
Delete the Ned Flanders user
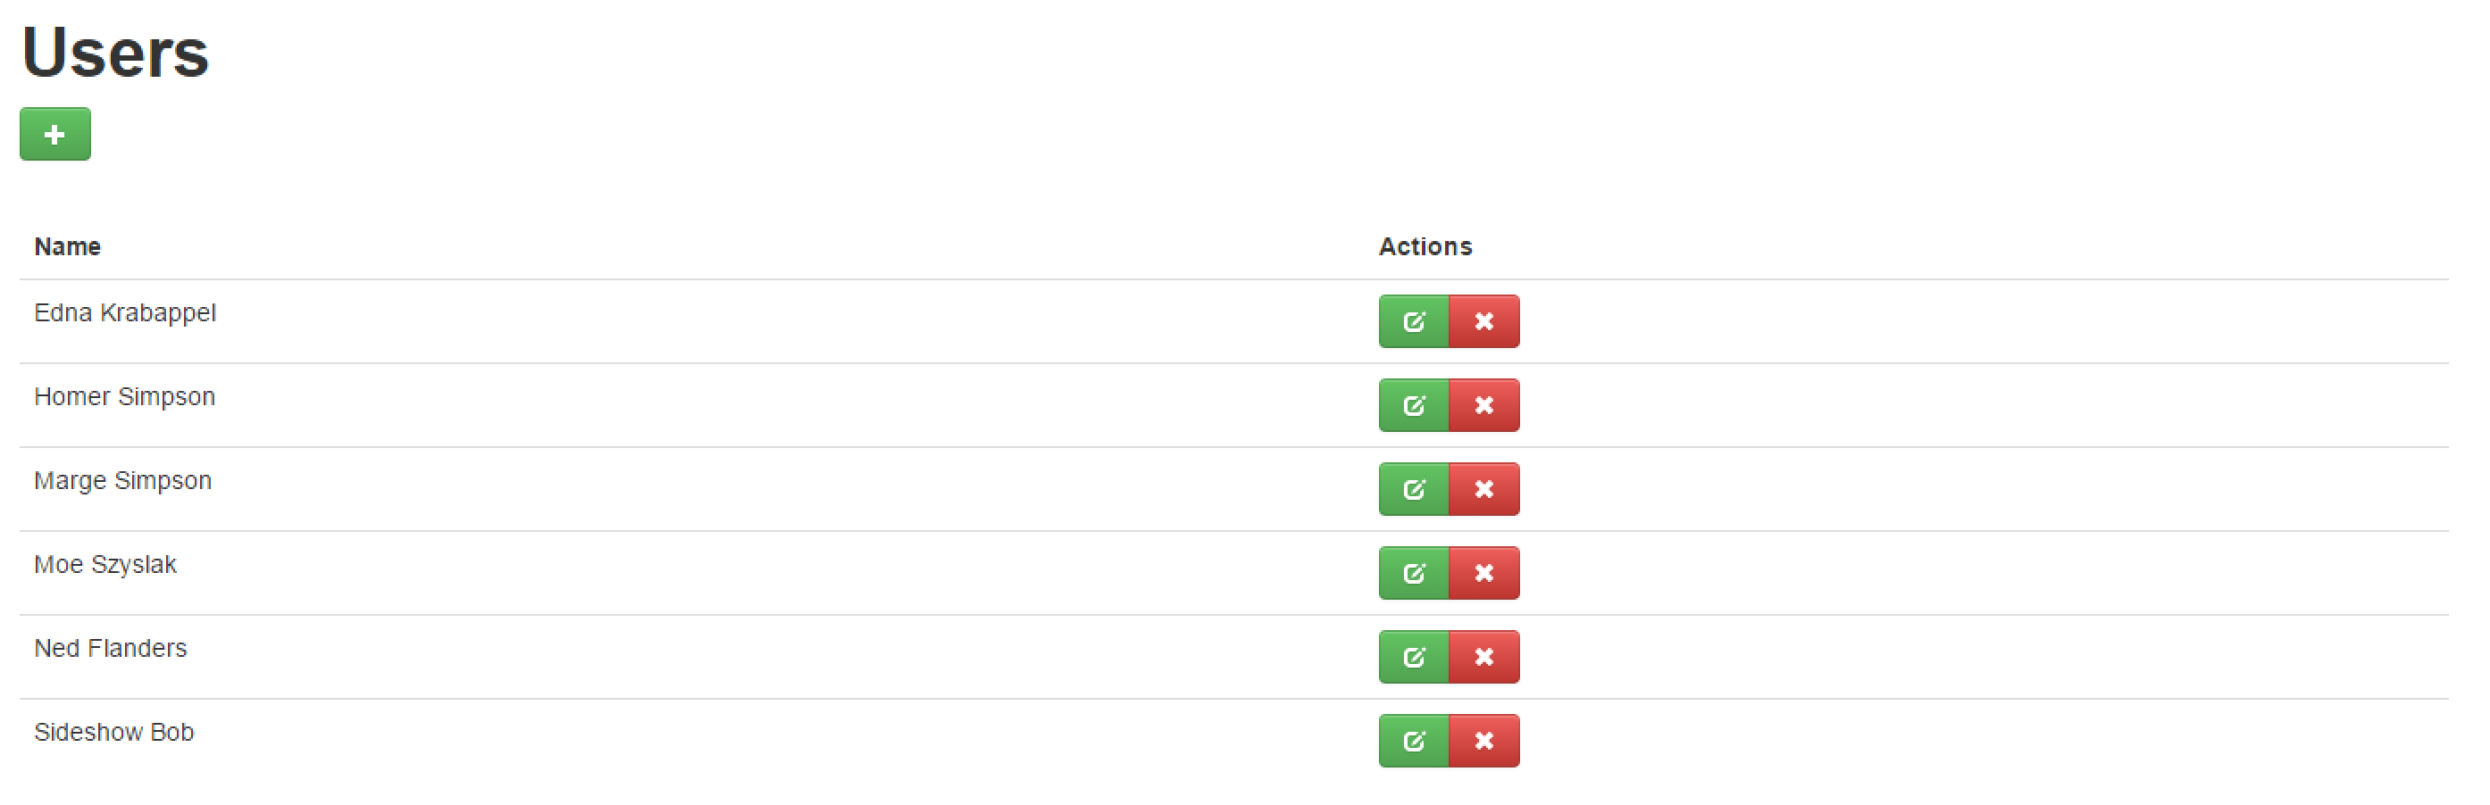click(x=1483, y=658)
